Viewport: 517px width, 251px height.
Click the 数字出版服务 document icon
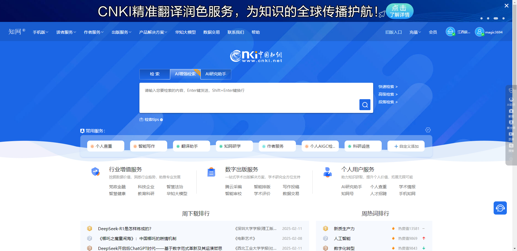(211, 172)
